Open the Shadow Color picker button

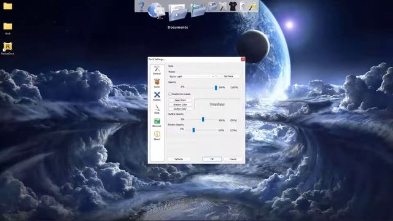click(x=180, y=104)
